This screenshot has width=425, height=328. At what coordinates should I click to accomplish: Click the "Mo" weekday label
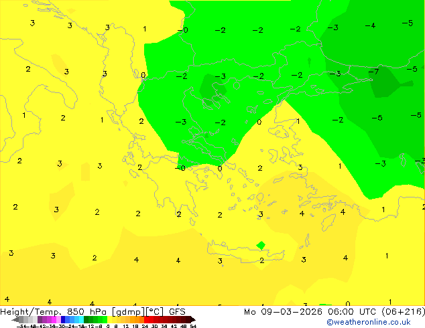[249, 312]
